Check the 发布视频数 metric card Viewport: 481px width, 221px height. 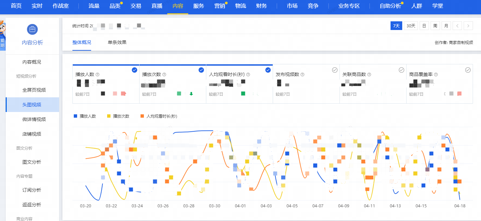click(x=335, y=70)
